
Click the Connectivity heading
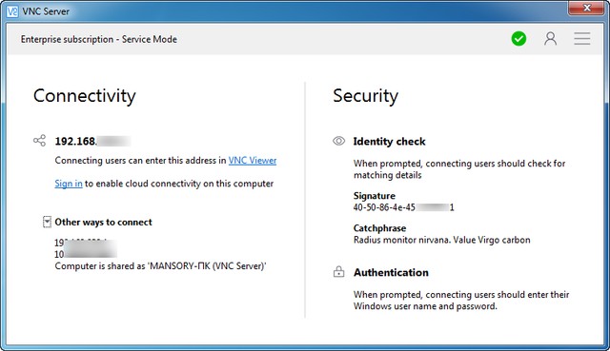85,95
